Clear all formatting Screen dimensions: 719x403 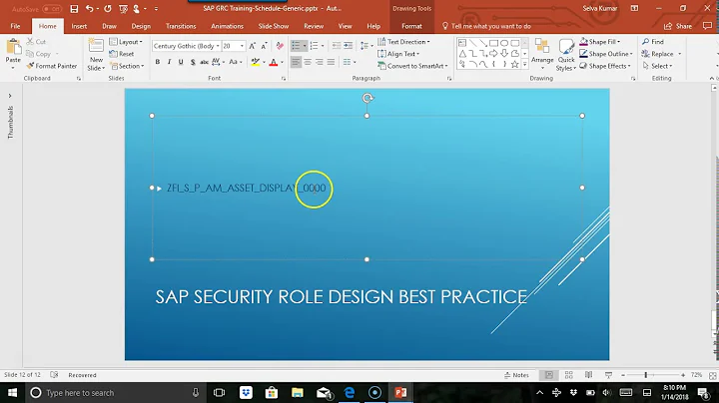tap(280, 46)
